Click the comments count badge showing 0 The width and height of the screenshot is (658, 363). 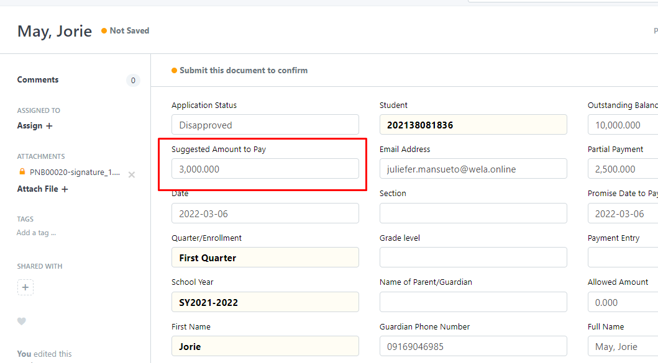133,80
